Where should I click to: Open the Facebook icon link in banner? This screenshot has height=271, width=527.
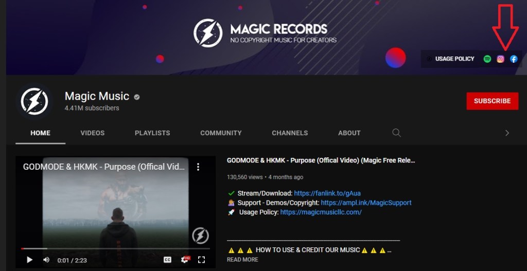pyautogui.click(x=514, y=59)
